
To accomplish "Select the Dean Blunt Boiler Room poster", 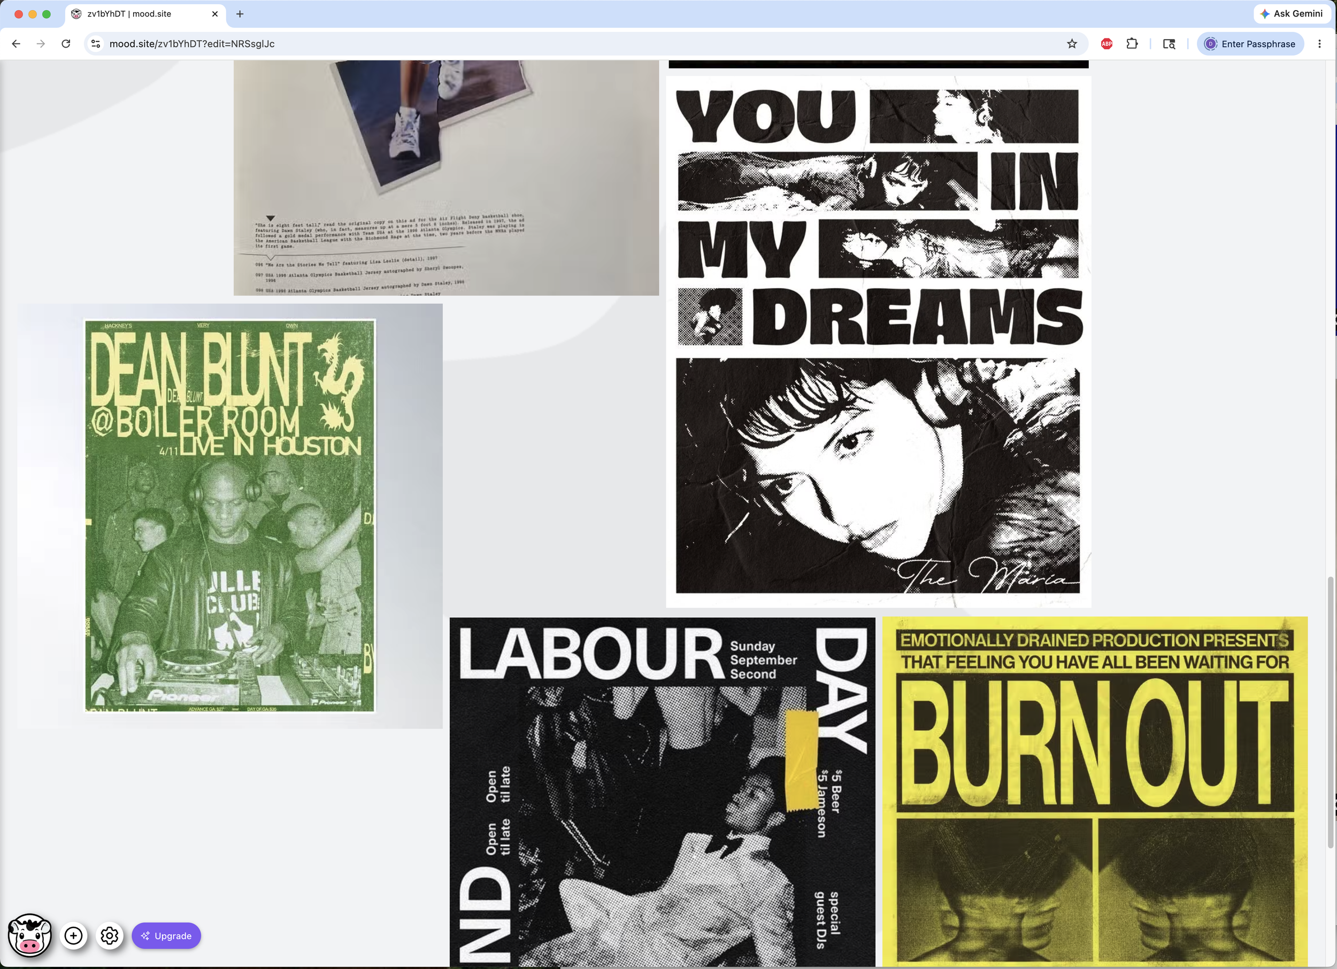I will point(230,516).
